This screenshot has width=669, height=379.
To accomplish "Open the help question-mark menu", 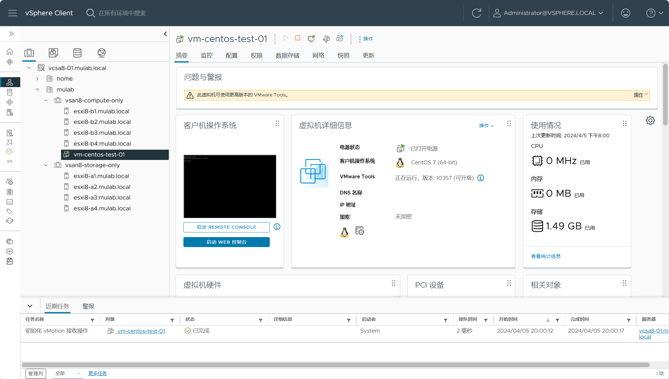I will pyautogui.click(x=654, y=13).
